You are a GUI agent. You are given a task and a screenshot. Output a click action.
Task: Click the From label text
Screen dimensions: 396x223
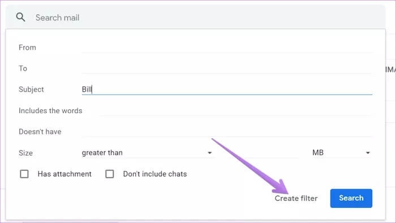pos(27,48)
